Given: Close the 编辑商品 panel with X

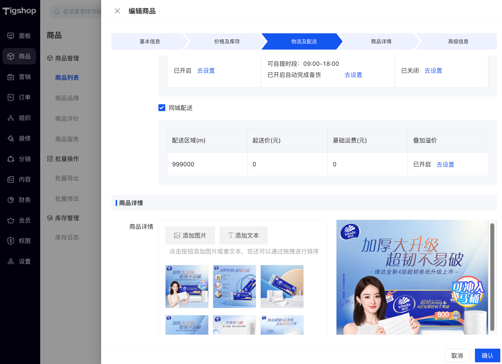Looking at the screenshot, I should click(117, 11).
